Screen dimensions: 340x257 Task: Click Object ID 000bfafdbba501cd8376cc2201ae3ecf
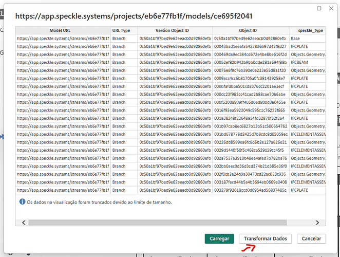click(251, 86)
